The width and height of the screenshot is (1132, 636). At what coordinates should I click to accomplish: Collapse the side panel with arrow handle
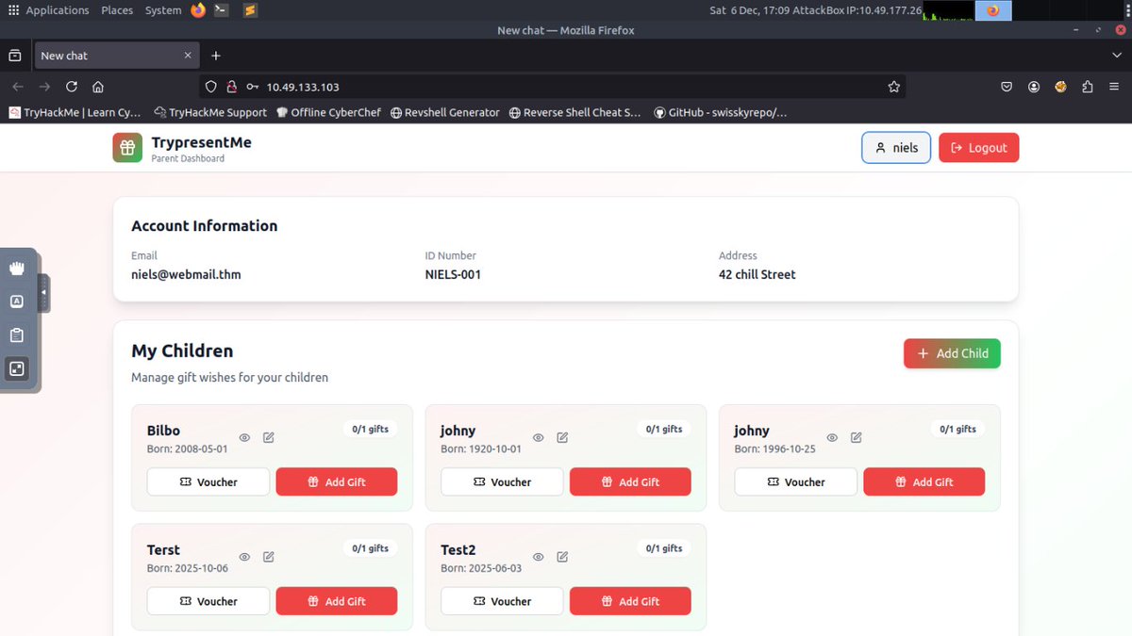[43, 293]
